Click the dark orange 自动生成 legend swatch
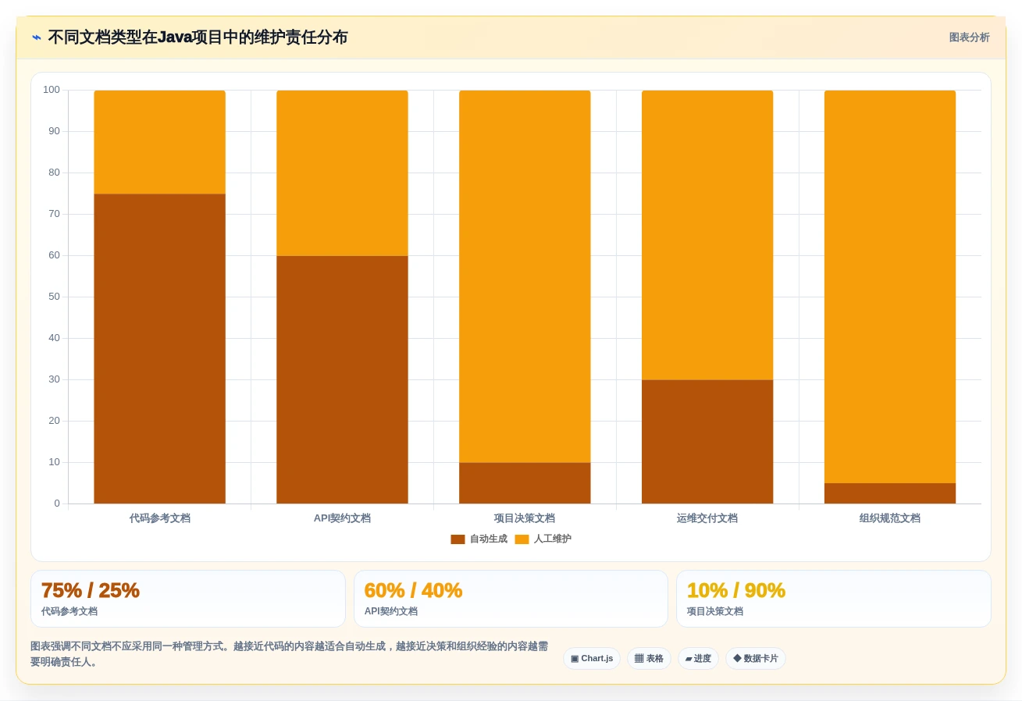1022x701 pixels. click(458, 539)
